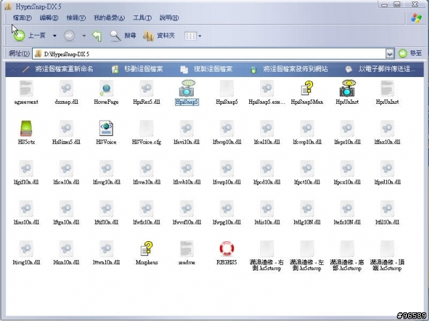Click the 移至 Go button
Screen dimensions: 429x321
tap(410, 54)
